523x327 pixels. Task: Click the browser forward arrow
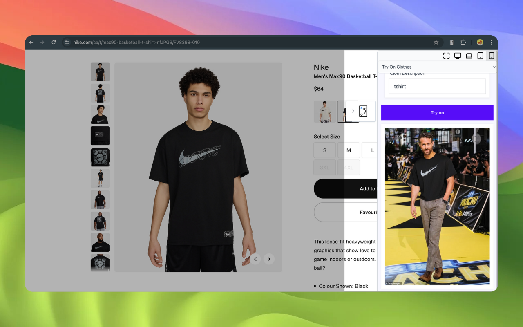[42, 42]
